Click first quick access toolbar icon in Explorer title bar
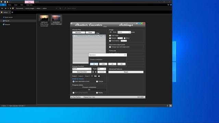The image size is (219, 123). (5, 2)
